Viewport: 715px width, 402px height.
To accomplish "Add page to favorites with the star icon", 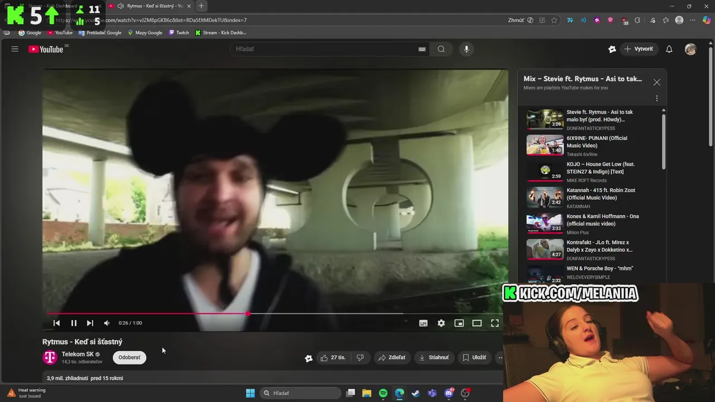I will [x=554, y=20].
